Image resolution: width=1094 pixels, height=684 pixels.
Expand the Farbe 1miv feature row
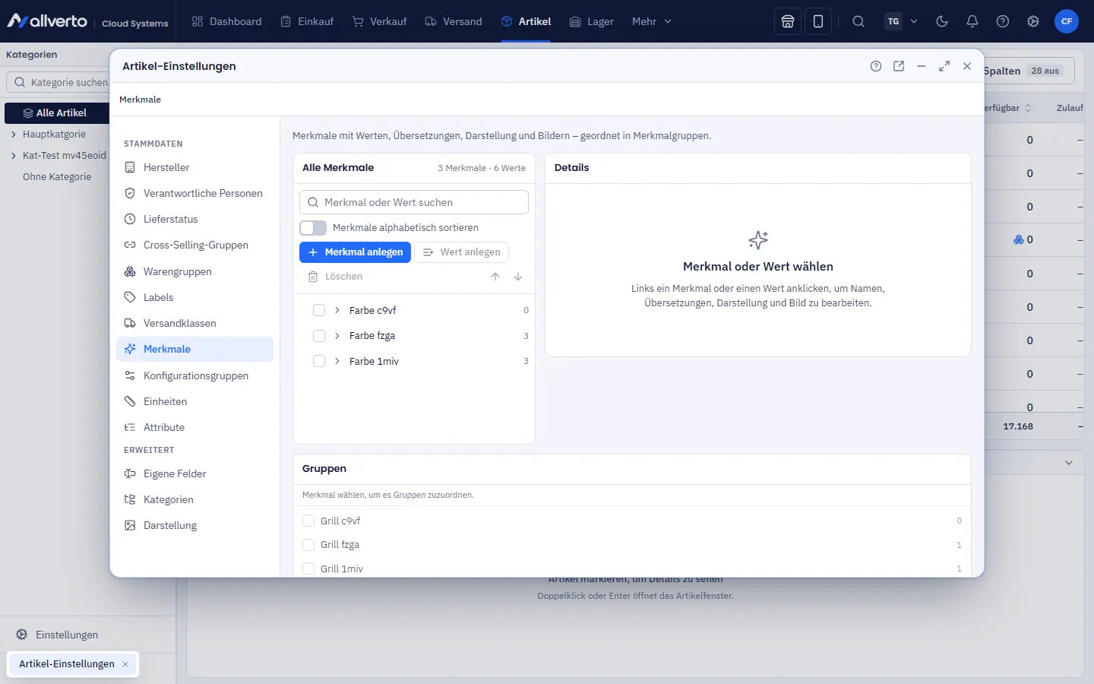[x=337, y=361]
